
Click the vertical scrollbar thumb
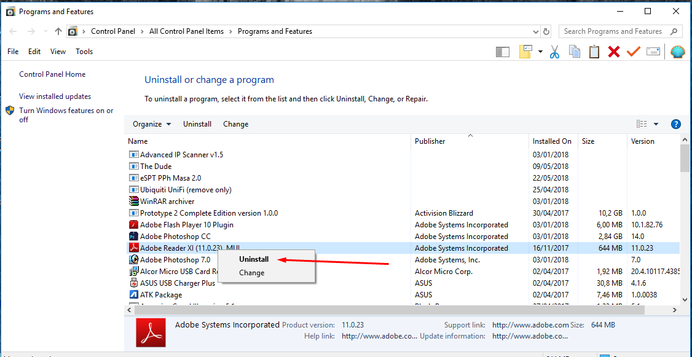(685, 157)
